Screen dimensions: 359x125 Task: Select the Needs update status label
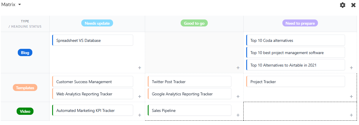97,23
